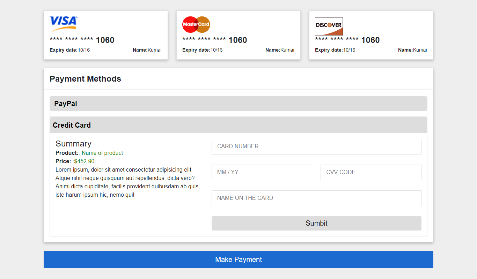Screen dimensions: 477x279
Task: Click the CVV CODE field
Action: (x=371, y=172)
